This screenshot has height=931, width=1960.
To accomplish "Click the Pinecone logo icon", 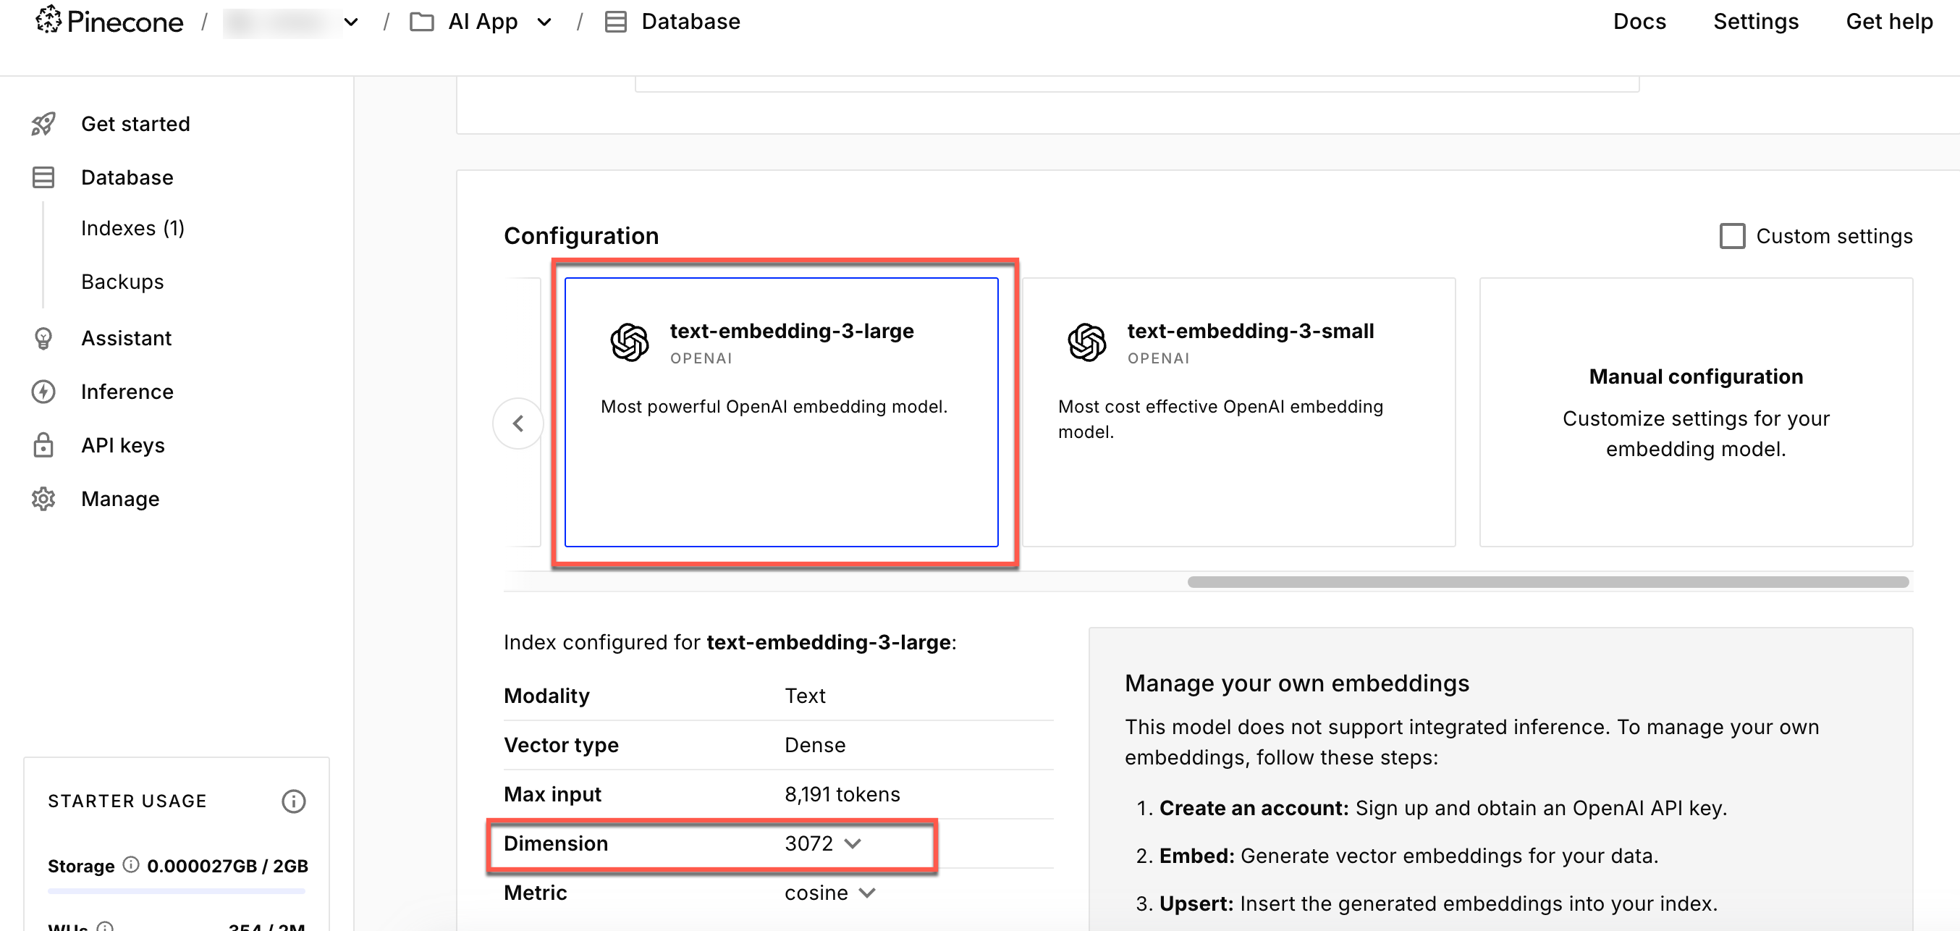I will pyautogui.click(x=48, y=20).
